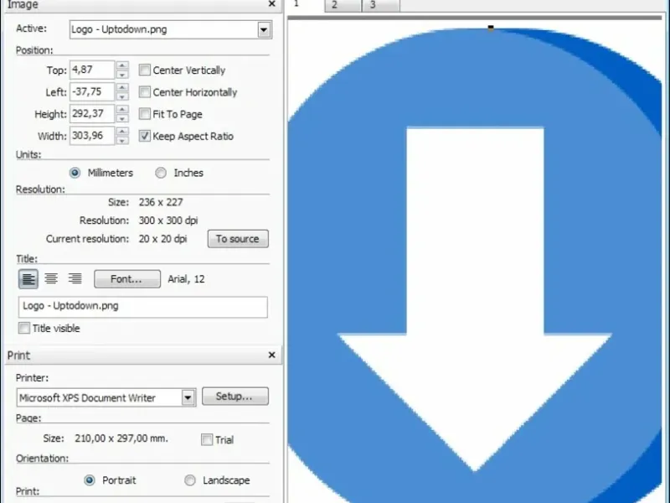Screen dimensions: 670x503
Task: Close the Print panel
Action: point(271,355)
